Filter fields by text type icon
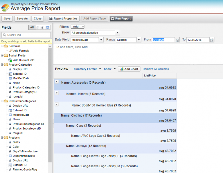The height and width of the screenshot is (173, 223). 37,27
